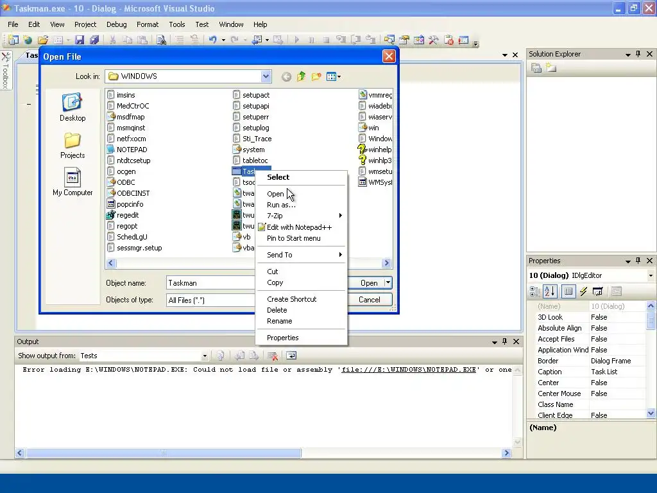Open the Solution Explorer toolbar icon

[x=389, y=40]
